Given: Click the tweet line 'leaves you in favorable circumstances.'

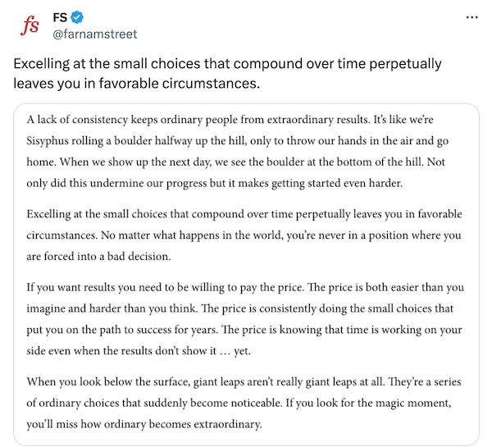Looking at the screenshot, I should click(136, 84).
